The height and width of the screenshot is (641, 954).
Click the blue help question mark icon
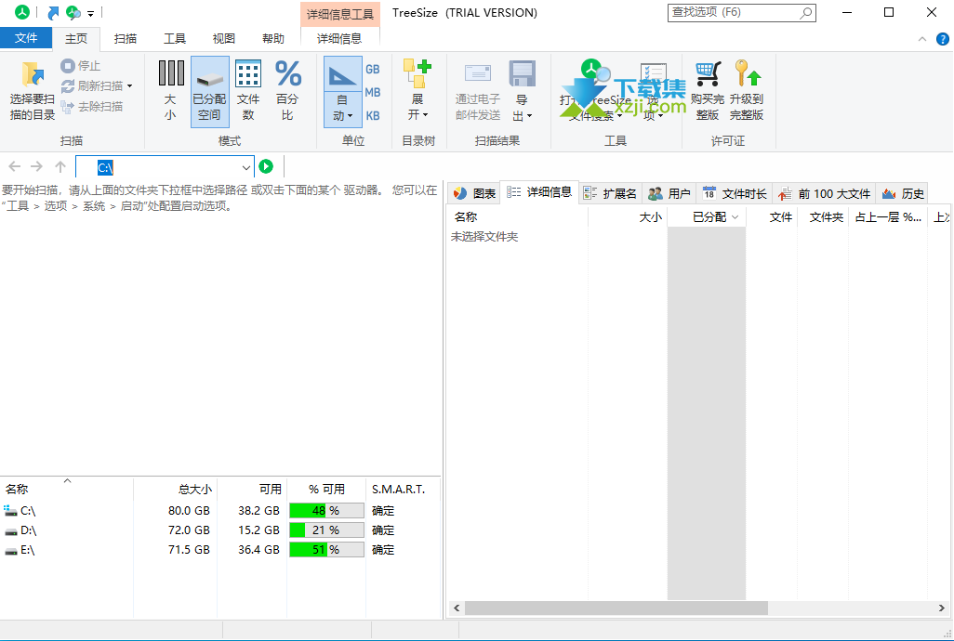click(943, 40)
